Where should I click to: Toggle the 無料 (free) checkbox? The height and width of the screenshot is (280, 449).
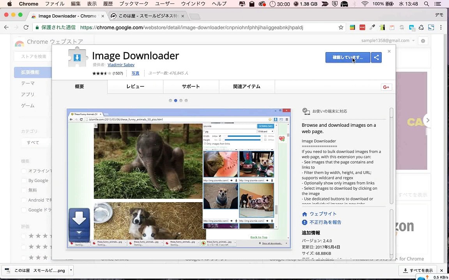24,190
